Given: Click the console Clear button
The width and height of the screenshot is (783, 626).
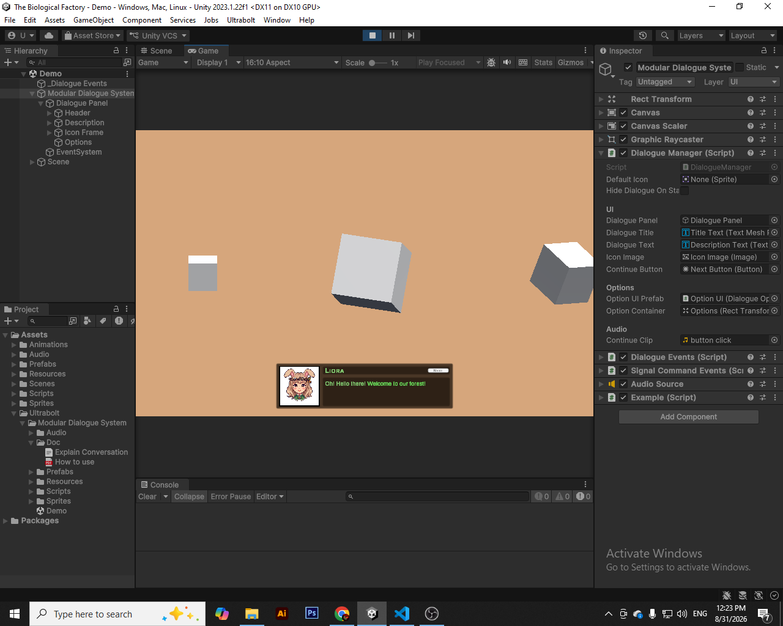Looking at the screenshot, I should click(147, 496).
